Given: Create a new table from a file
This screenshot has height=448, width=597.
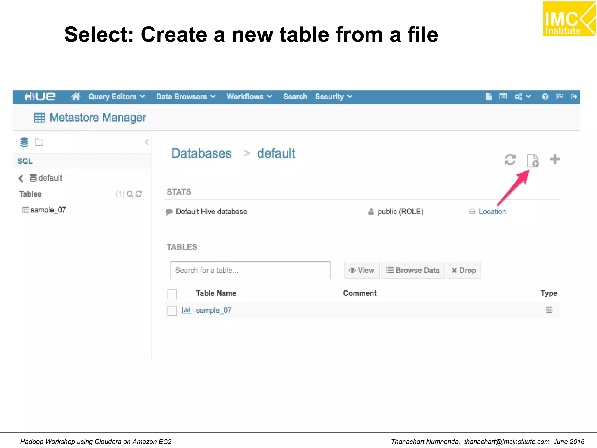Looking at the screenshot, I should [533, 160].
